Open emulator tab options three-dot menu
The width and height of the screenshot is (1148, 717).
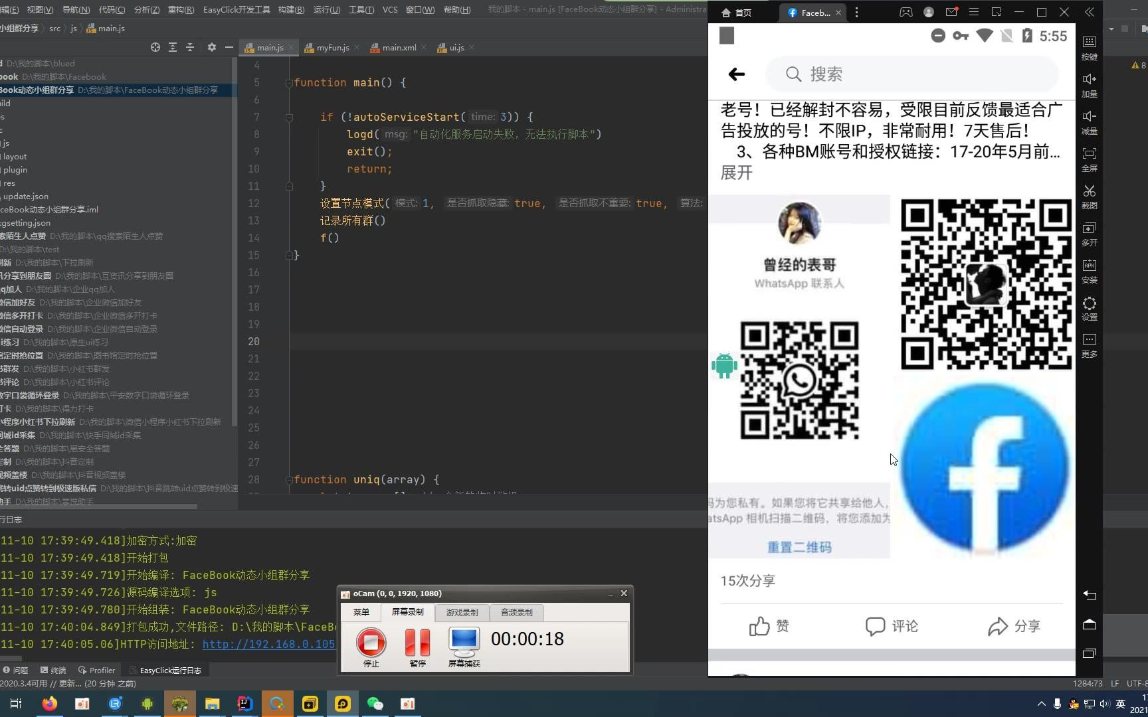point(856,13)
